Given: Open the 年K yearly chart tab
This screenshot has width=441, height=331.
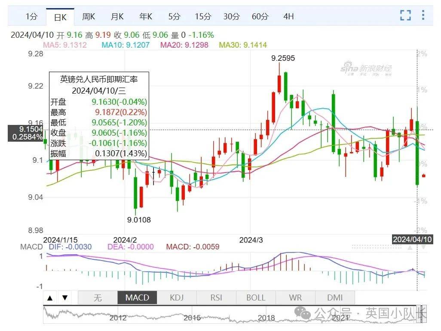Looking at the screenshot, I should point(146,17).
